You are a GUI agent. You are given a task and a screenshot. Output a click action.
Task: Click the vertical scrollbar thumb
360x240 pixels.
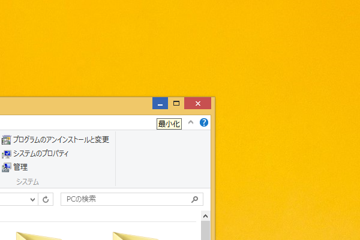coord(205,230)
